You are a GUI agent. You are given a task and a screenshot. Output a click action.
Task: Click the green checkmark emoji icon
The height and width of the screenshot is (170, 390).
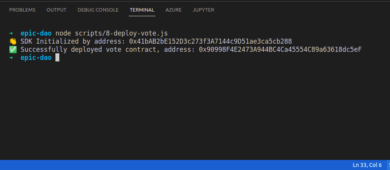click(x=13, y=49)
